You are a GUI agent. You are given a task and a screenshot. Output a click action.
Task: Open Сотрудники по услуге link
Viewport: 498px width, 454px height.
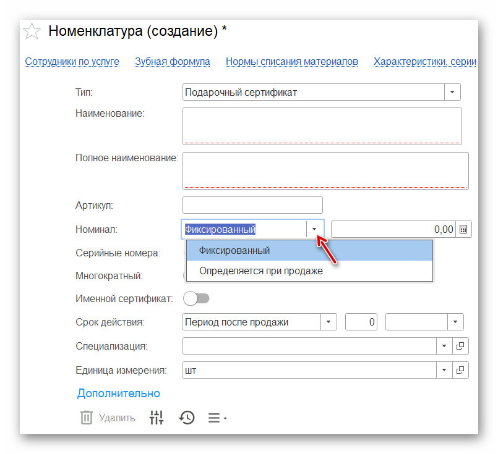point(72,62)
